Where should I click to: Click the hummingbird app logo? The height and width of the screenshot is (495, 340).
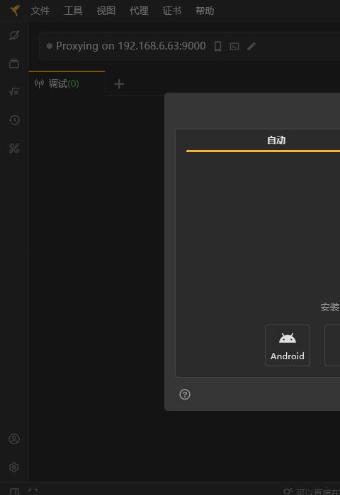[x=15, y=11]
